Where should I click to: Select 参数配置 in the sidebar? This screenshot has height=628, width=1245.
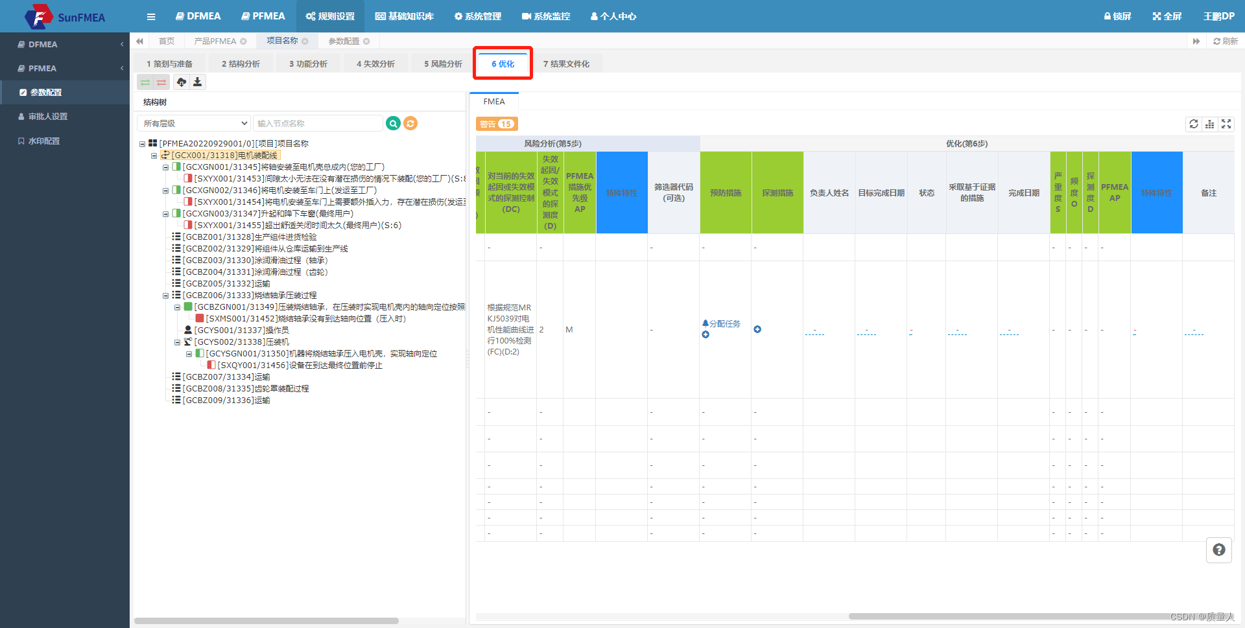coord(65,93)
